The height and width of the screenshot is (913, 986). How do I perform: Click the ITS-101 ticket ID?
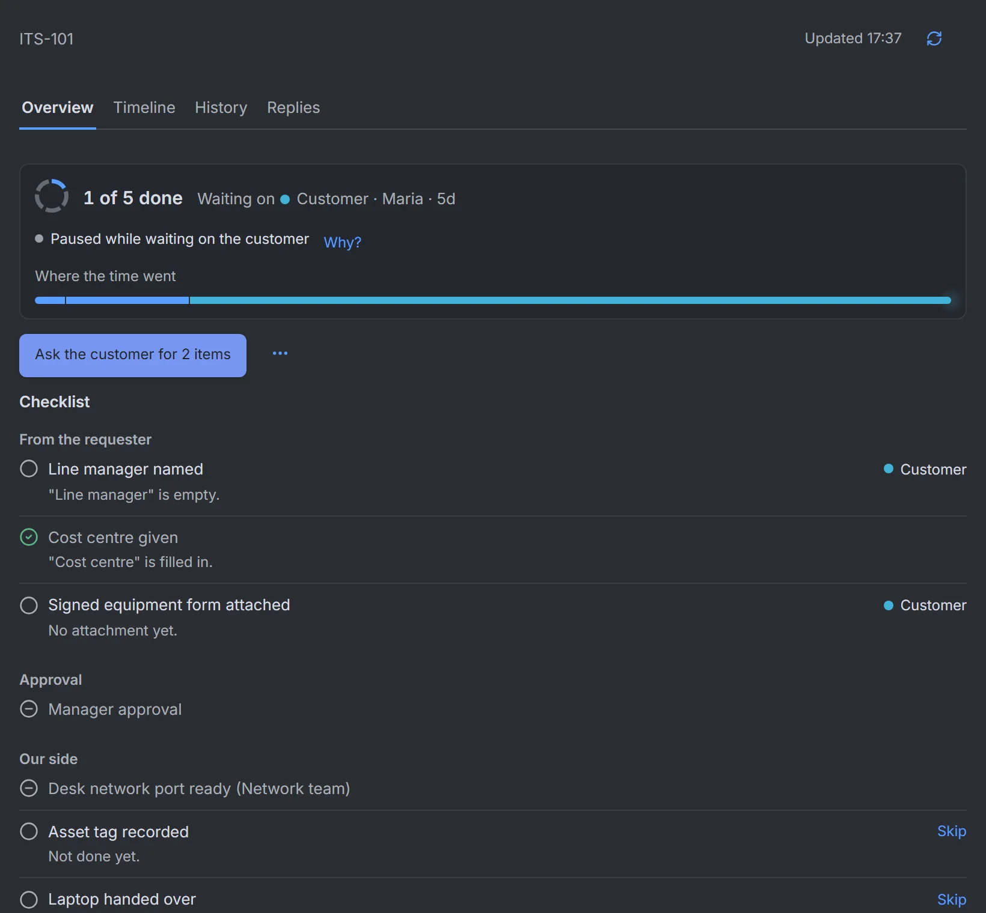pos(46,39)
